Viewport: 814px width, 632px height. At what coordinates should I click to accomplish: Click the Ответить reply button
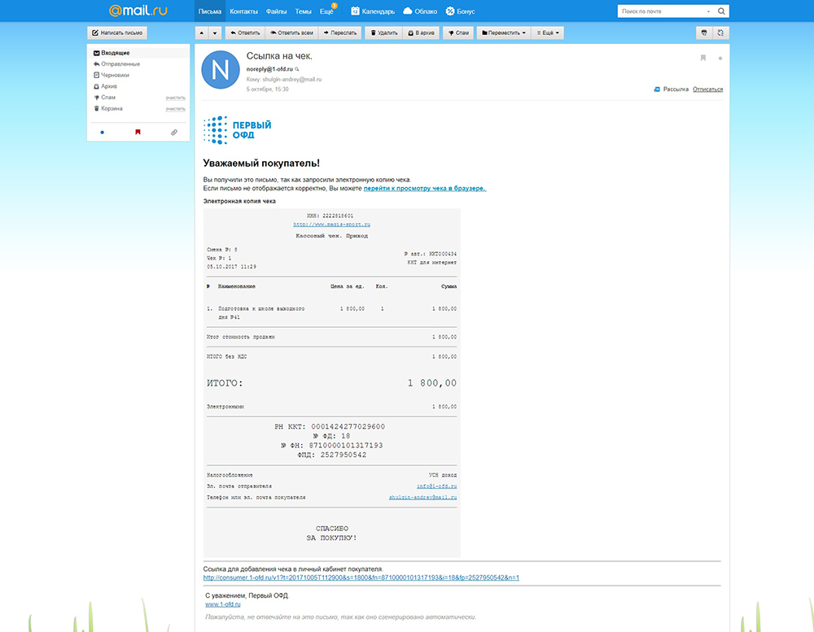243,33
